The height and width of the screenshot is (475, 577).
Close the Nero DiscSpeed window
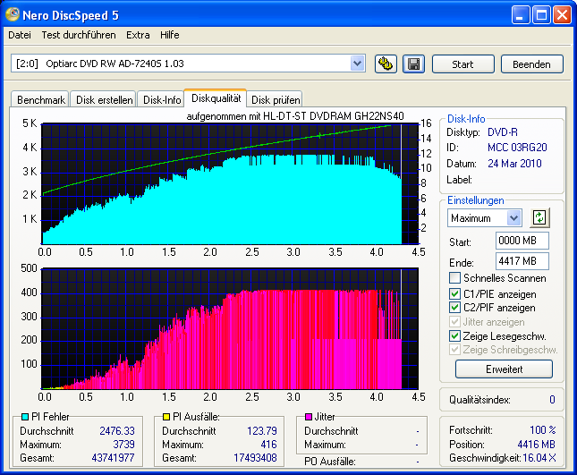click(x=563, y=15)
